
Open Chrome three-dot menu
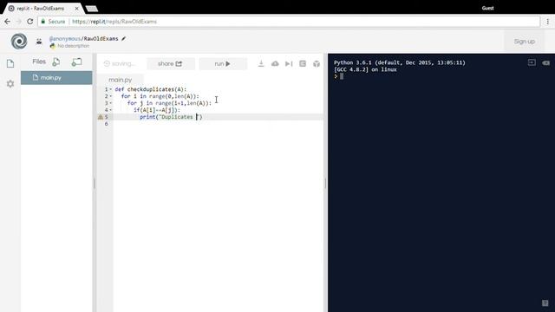547,22
